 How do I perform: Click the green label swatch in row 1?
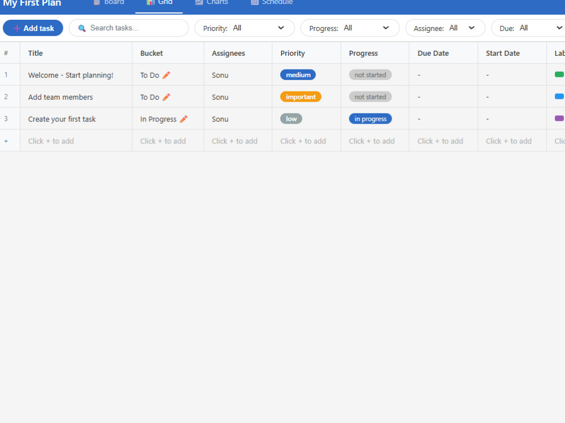coord(559,74)
